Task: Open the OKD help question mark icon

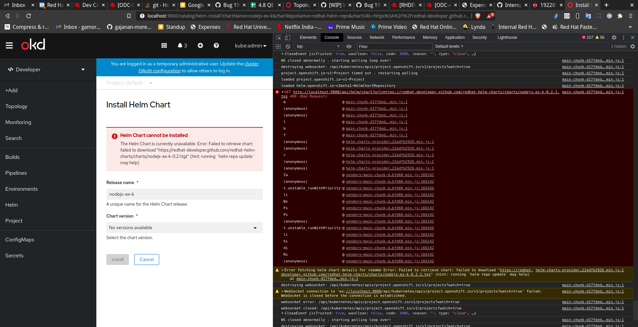Action: click(x=216, y=46)
